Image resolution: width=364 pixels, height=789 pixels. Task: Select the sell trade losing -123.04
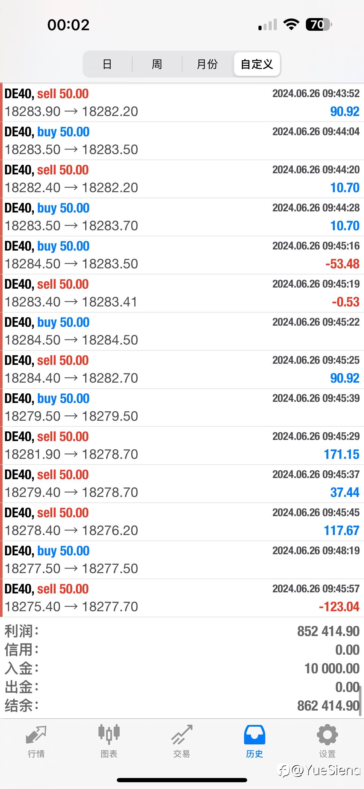click(182, 598)
